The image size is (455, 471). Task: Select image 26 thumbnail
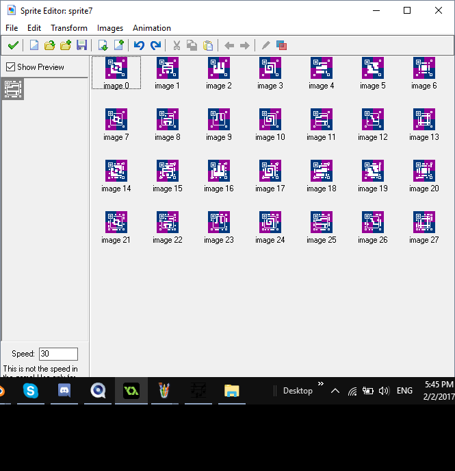click(x=373, y=222)
